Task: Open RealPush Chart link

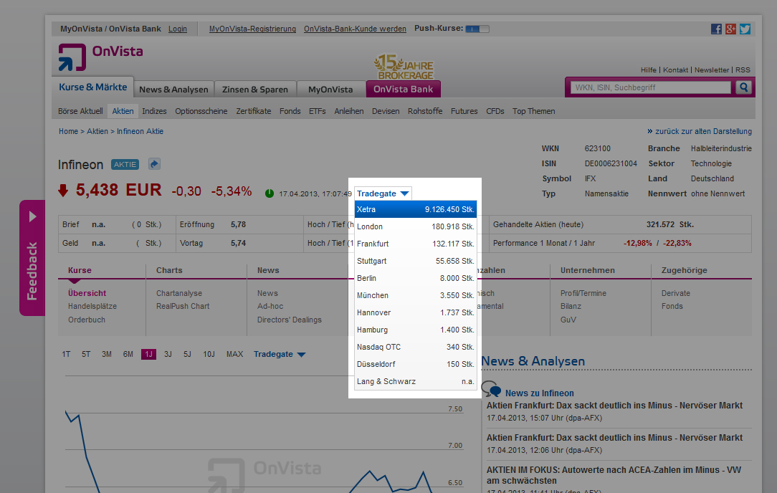Action: [x=183, y=306]
